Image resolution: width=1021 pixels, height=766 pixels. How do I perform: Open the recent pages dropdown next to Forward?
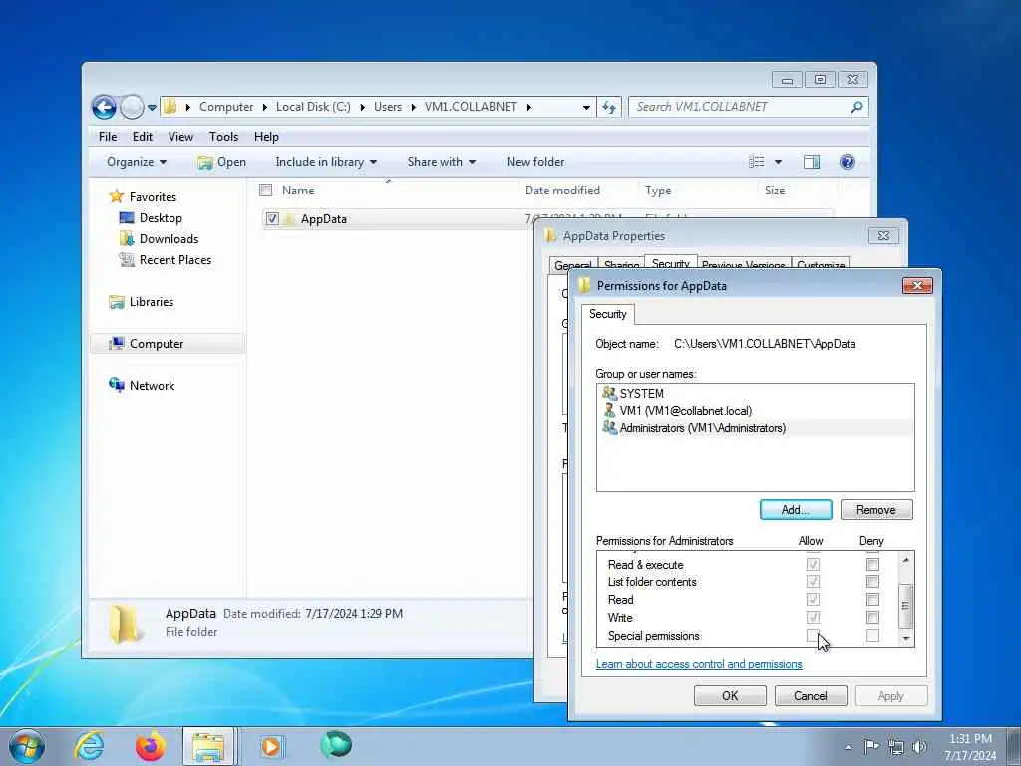[152, 108]
